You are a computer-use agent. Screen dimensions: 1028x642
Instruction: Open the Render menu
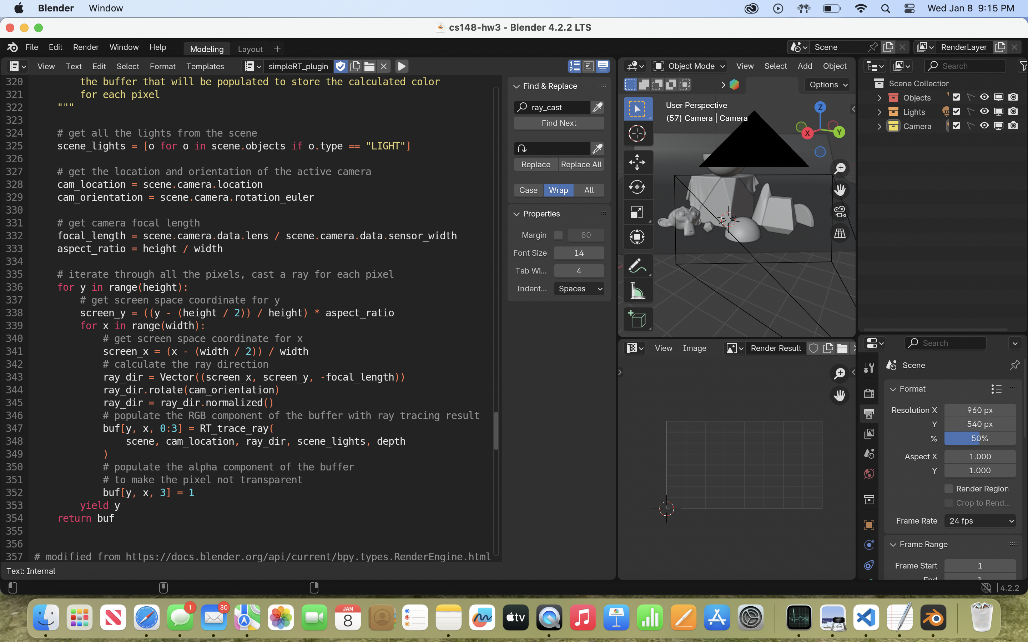85,47
